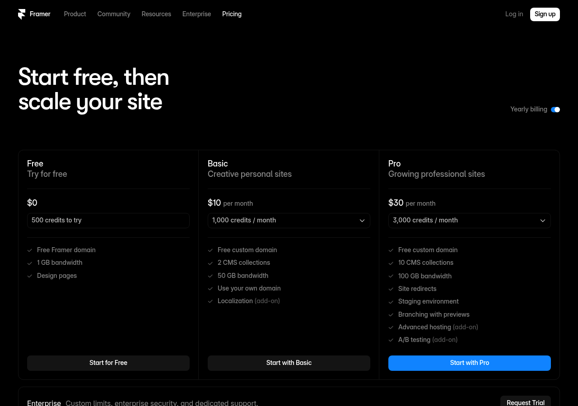The width and height of the screenshot is (578, 406).
Task: Click the Creative personal sites subtitle
Action: 250,174
